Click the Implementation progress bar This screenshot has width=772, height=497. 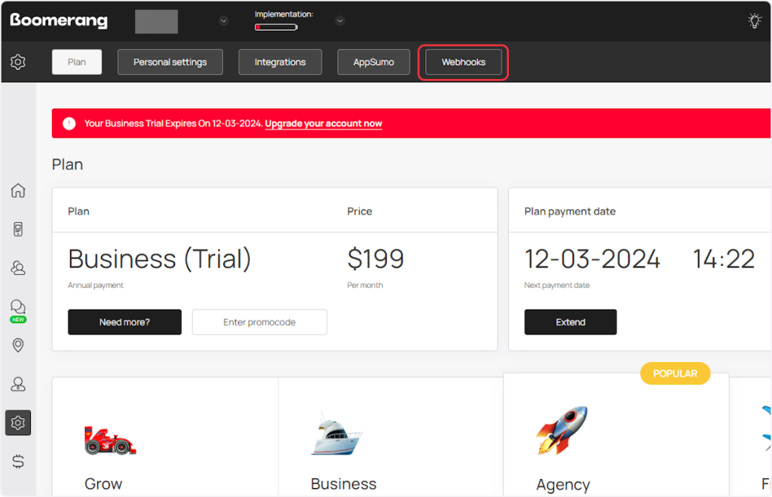(276, 27)
